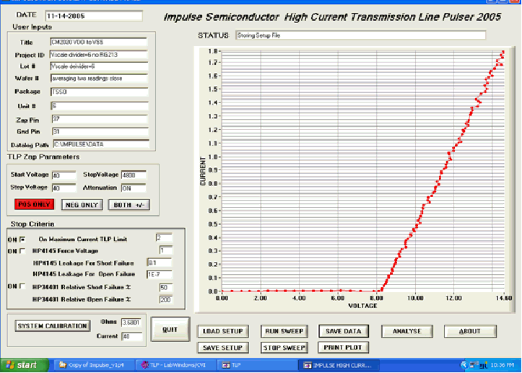The image size is (522, 373).
Task: Enable the Maximum Current TLP Limit checkbox
Action: (x=22, y=238)
